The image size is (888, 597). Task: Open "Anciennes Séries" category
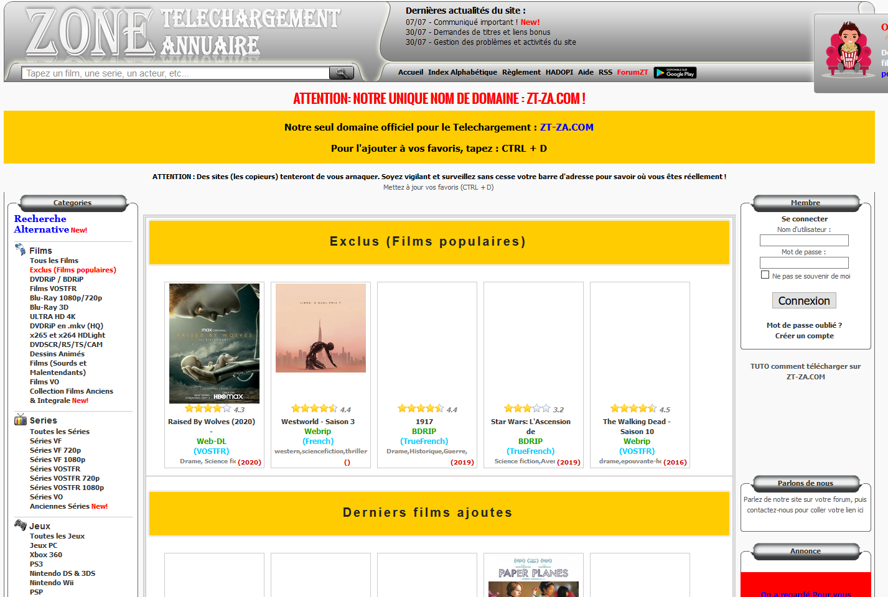point(60,506)
